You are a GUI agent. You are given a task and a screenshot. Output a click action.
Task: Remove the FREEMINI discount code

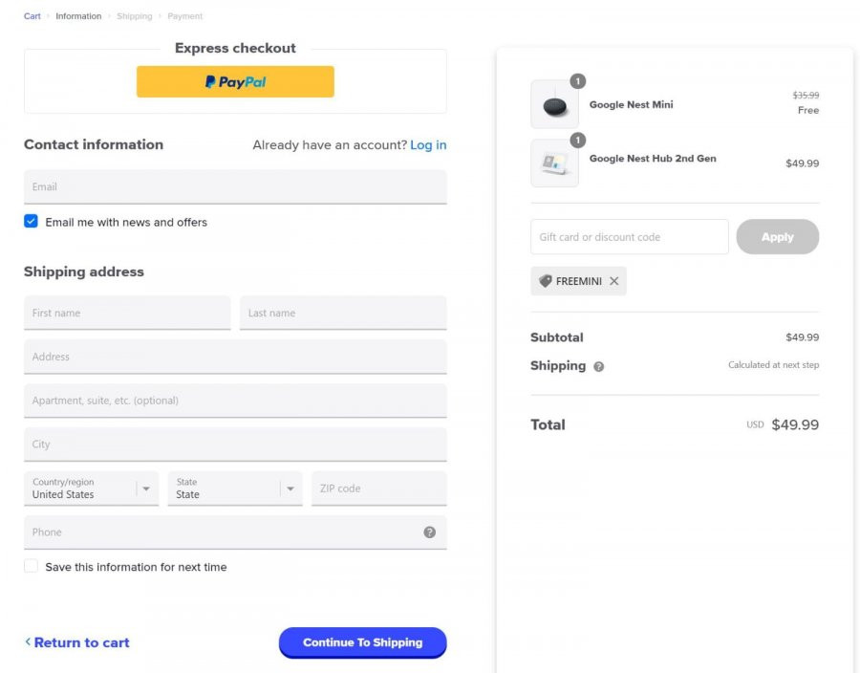[x=613, y=281]
